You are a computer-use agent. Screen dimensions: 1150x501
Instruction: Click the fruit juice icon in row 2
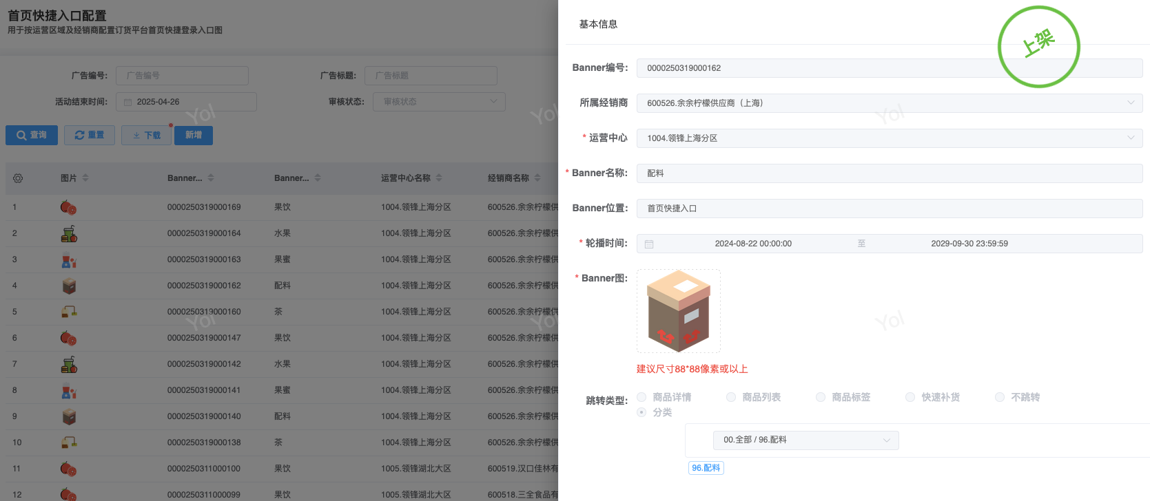69,233
